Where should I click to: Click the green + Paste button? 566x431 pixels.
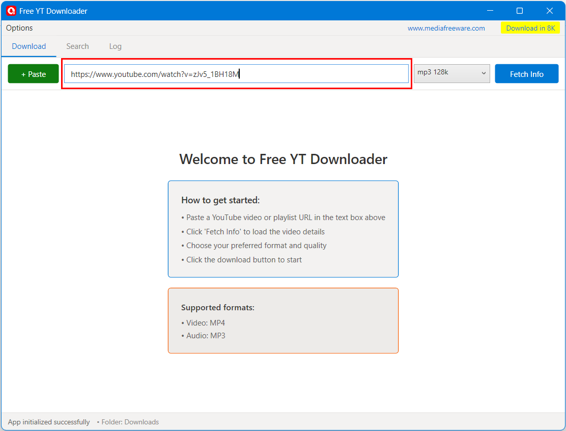[x=33, y=73]
